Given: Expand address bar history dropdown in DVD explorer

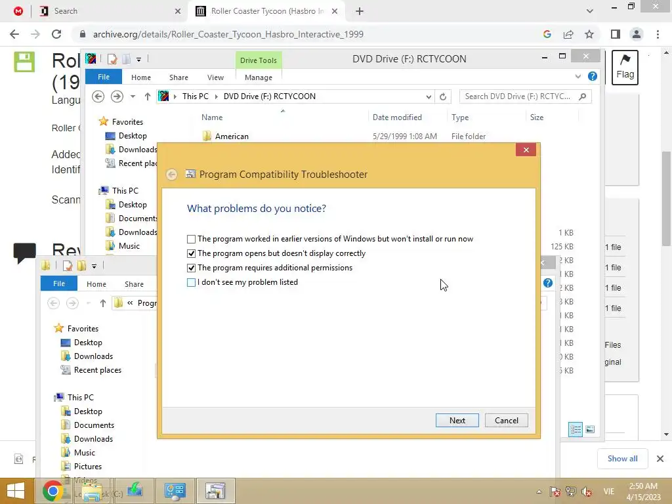Looking at the screenshot, I should tap(428, 97).
